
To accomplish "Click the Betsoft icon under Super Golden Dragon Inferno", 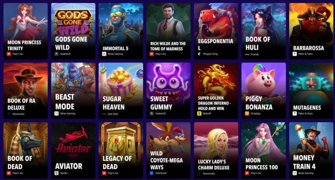I will point(199,114).
